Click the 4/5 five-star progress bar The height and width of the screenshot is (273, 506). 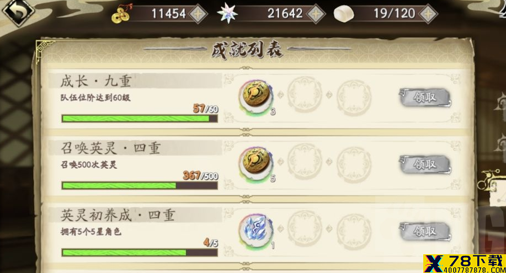click(x=140, y=252)
